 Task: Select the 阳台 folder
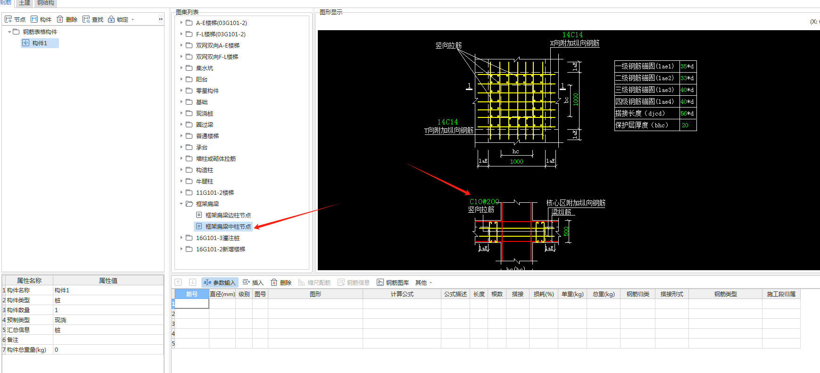201,80
